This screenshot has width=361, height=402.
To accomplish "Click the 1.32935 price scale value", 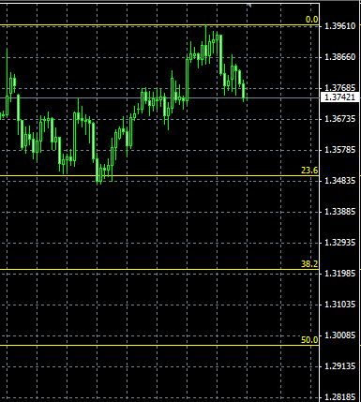I will [340, 243].
